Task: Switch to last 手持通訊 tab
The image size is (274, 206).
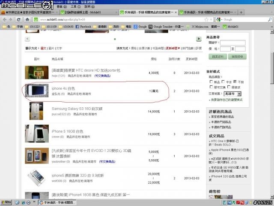Action: [x=208, y=12]
